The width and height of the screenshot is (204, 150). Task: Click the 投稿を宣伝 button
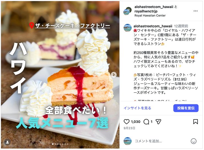pos(186,108)
